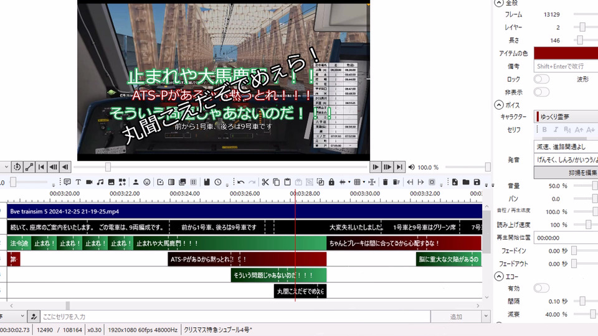
Task: Select the 止まれや大馬鹿門!!! clip
Action: pyautogui.click(x=230, y=243)
